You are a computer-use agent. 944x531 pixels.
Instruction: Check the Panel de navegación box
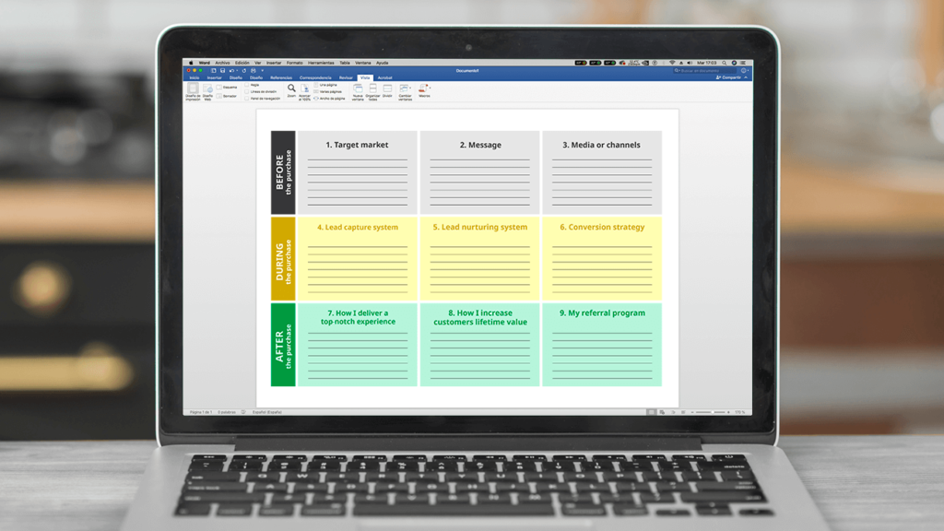(x=248, y=98)
